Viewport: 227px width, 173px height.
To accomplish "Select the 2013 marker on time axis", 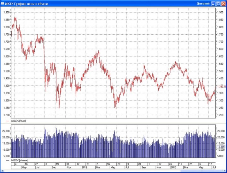I will pyautogui.click(x=173, y=167).
